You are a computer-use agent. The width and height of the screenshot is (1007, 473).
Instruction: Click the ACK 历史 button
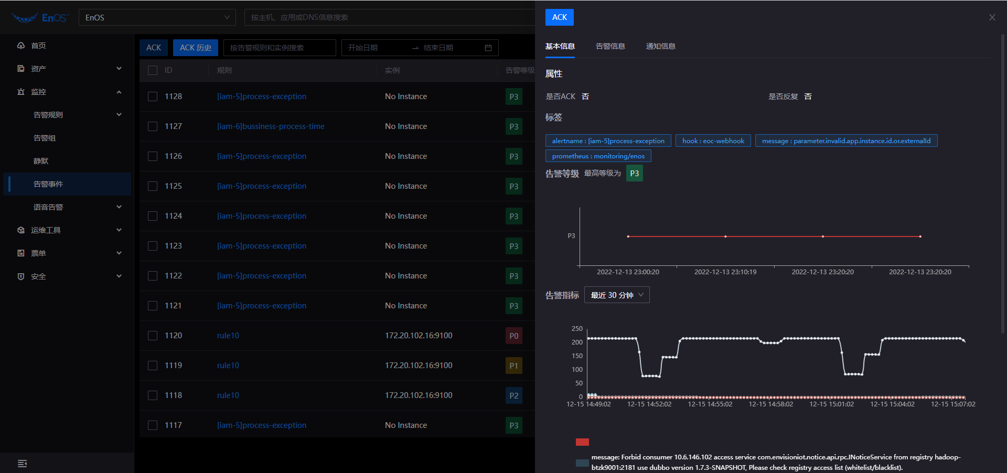[196, 48]
